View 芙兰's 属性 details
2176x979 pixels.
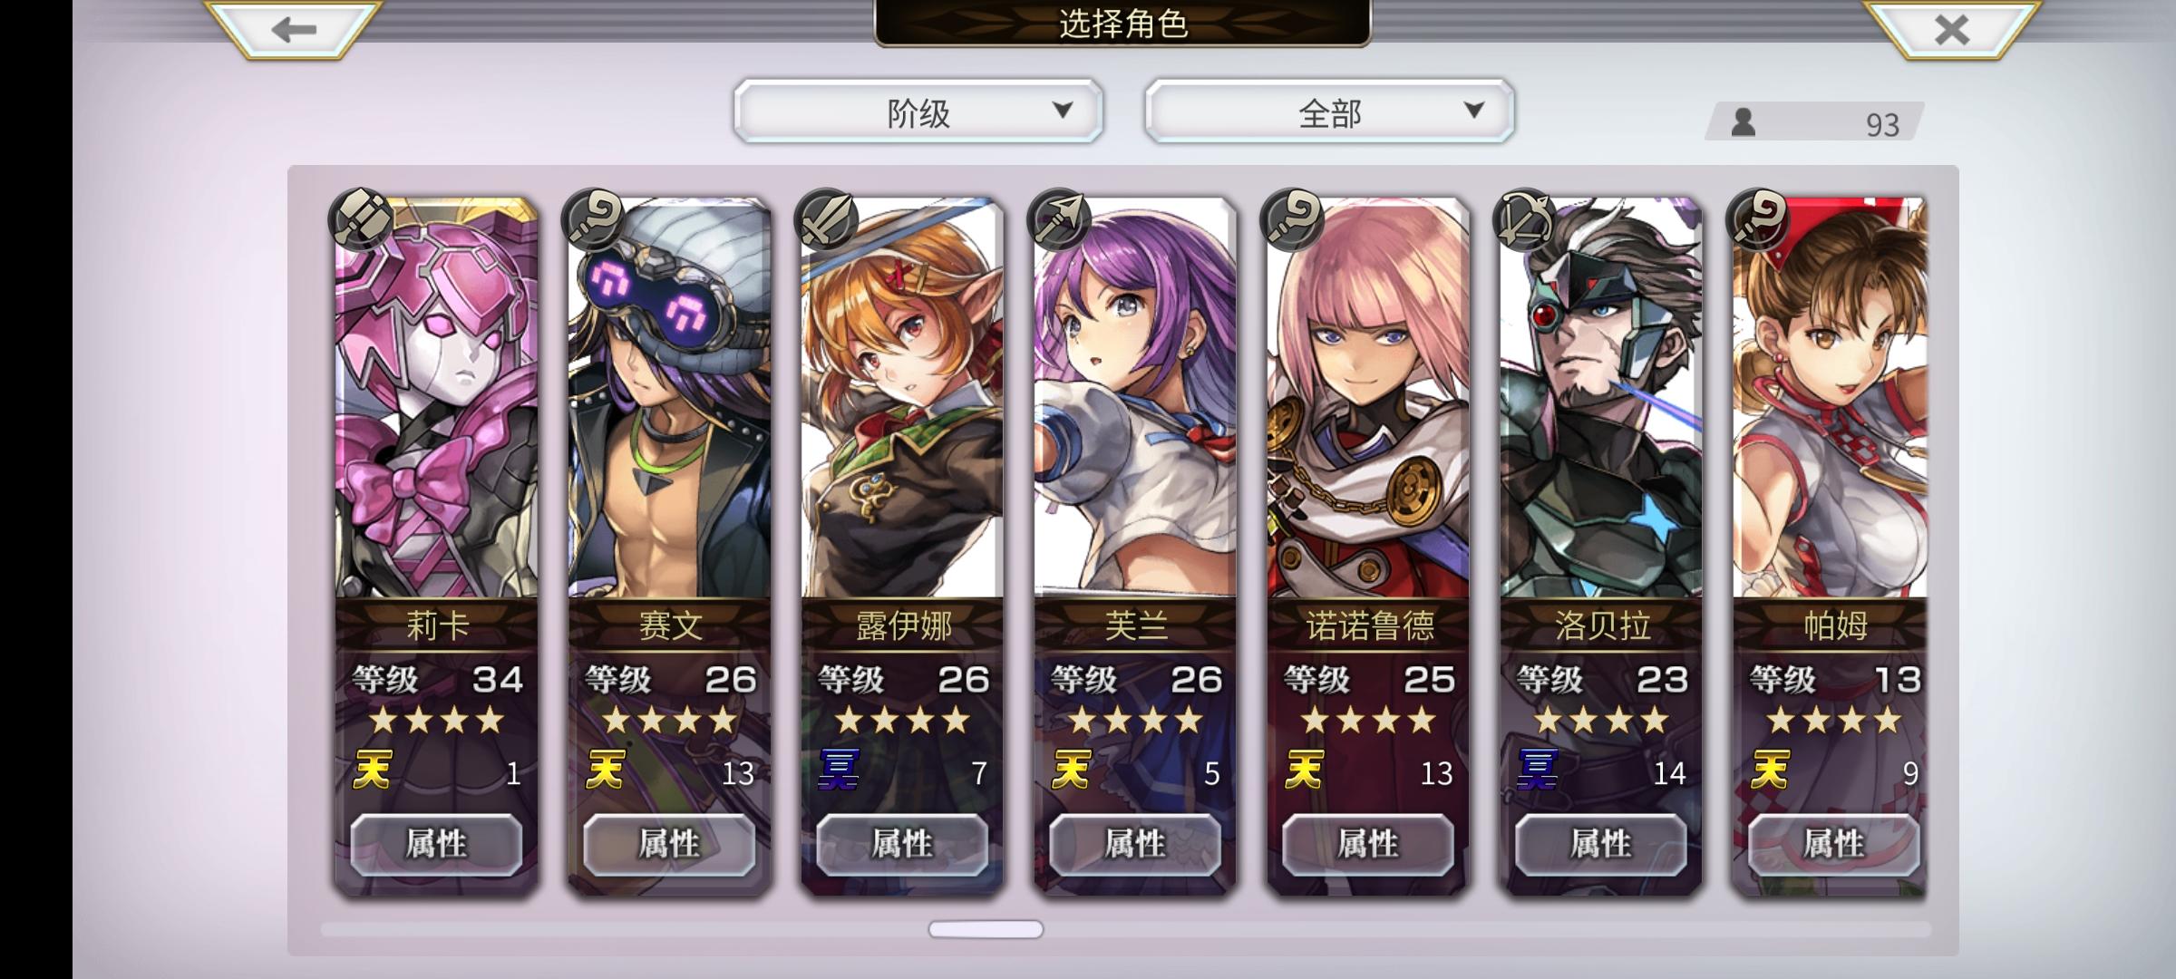click(1135, 845)
